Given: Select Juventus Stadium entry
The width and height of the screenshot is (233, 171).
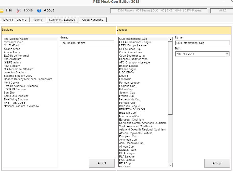Looking at the screenshot, I should pos(30,72).
